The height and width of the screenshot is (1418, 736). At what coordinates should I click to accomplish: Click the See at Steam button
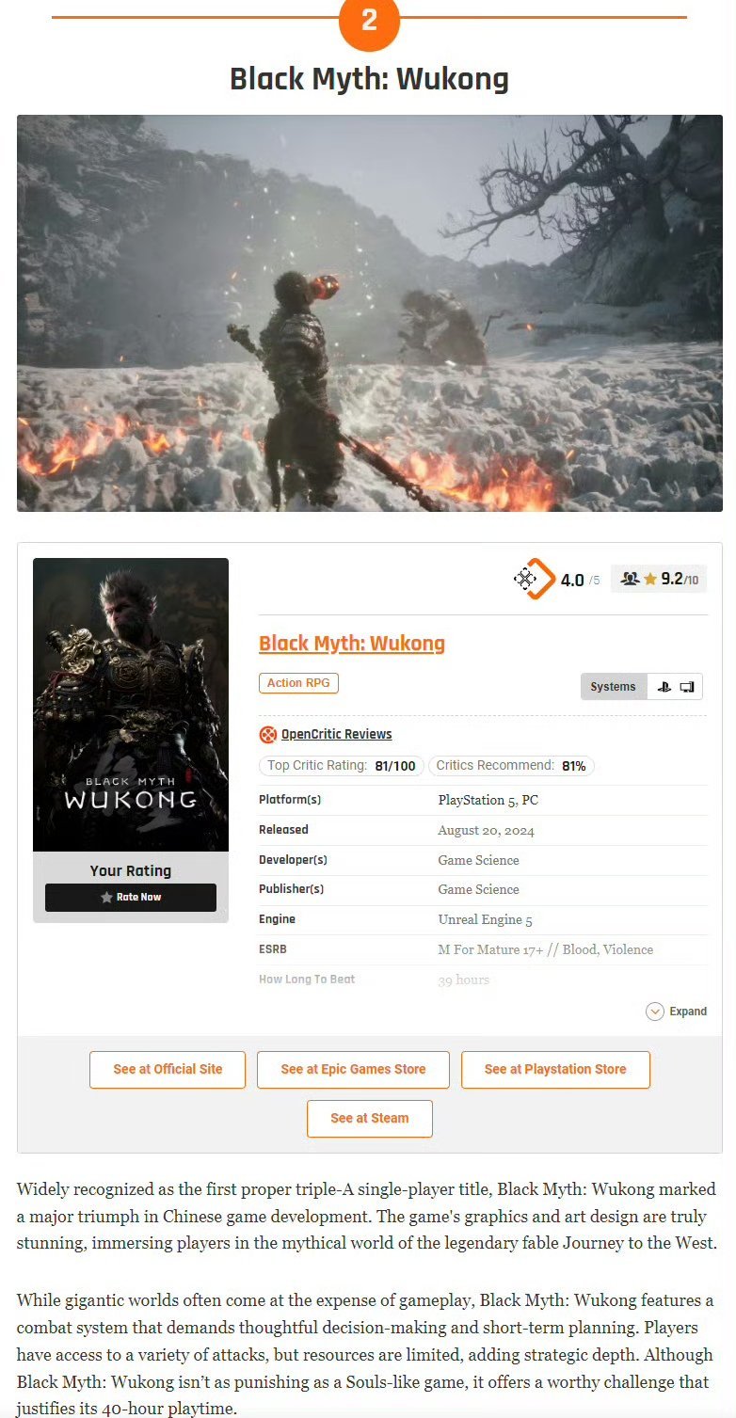pos(370,1119)
